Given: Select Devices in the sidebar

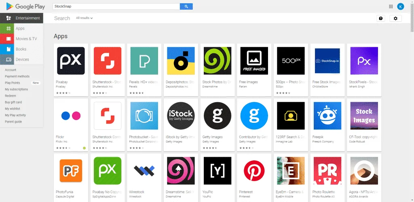Looking at the screenshot, I should click(22, 59).
